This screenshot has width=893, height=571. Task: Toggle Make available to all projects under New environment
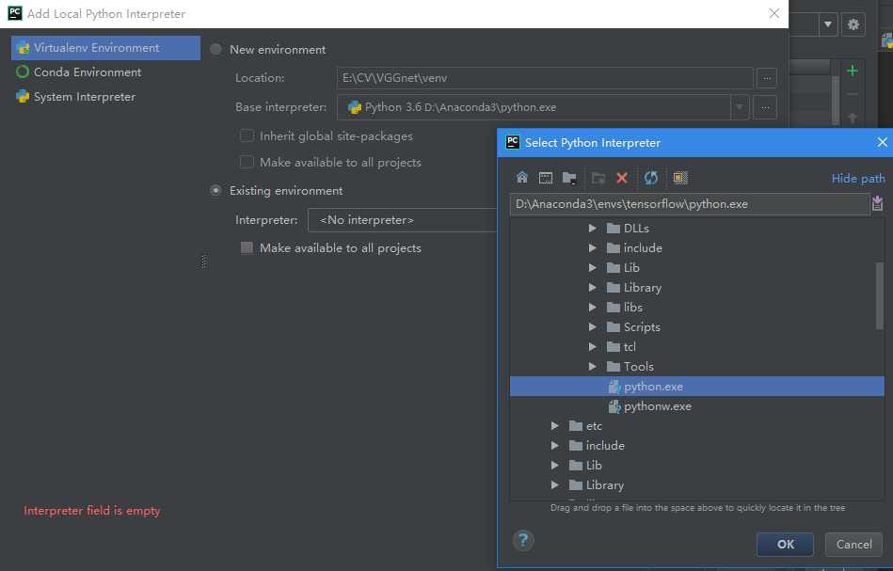247,162
